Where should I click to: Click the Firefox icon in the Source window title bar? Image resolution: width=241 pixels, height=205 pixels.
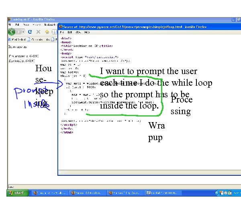(61, 27)
